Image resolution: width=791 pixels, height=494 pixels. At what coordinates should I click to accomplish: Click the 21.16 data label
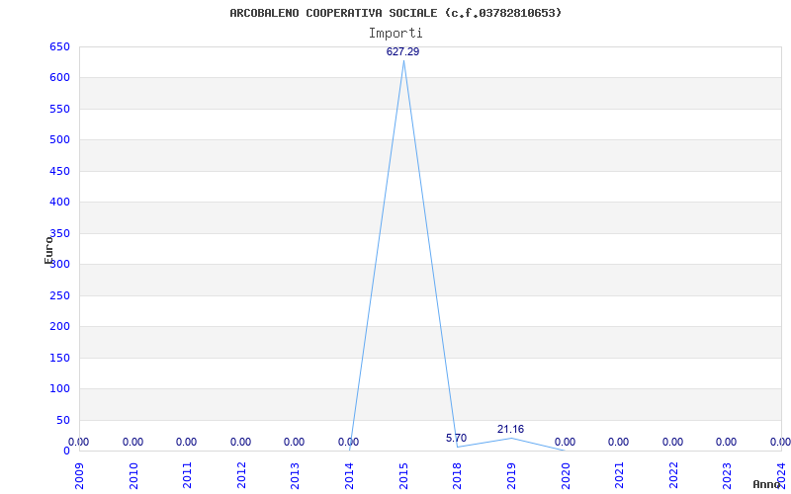pos(510,429)
